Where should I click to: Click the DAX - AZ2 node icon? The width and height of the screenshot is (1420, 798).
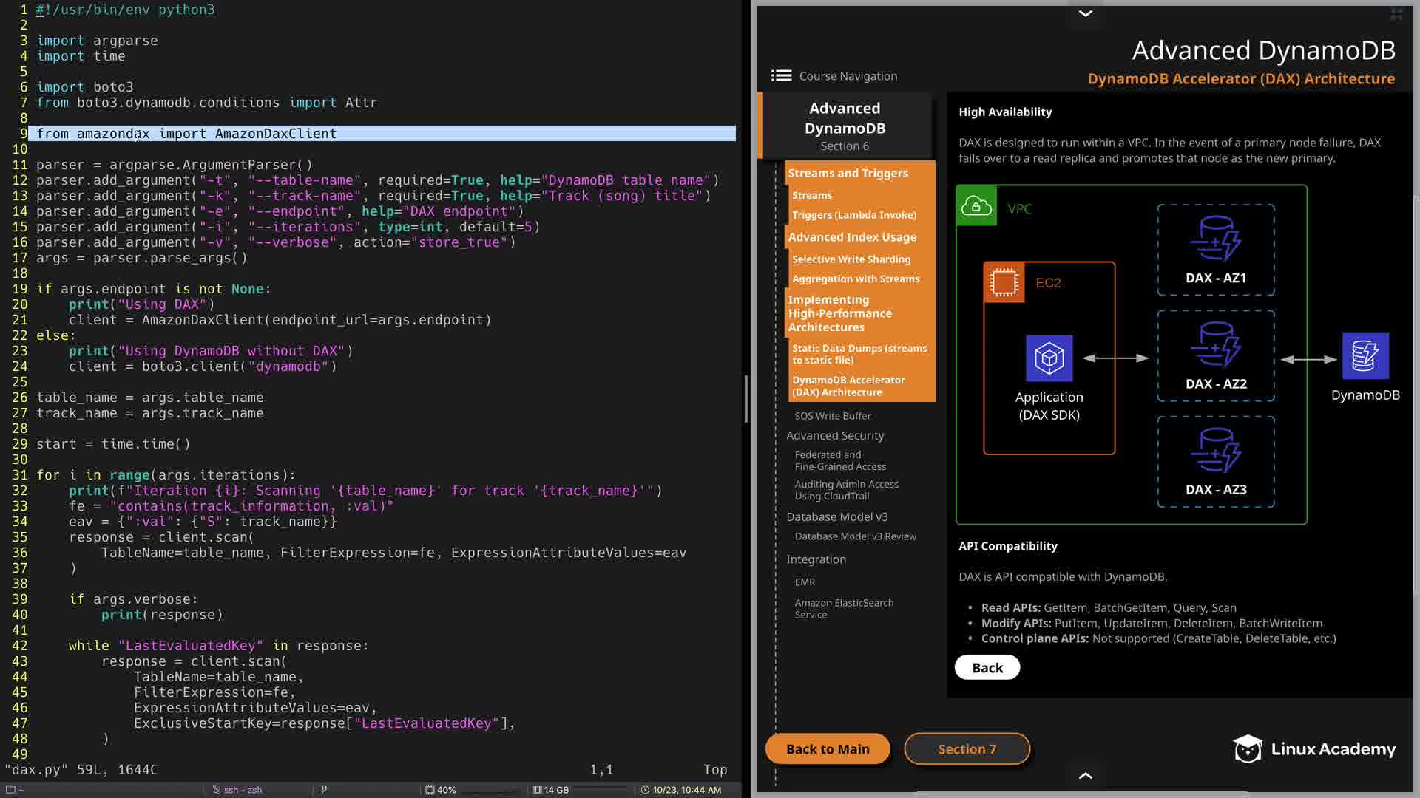(x=1215, y=345)
